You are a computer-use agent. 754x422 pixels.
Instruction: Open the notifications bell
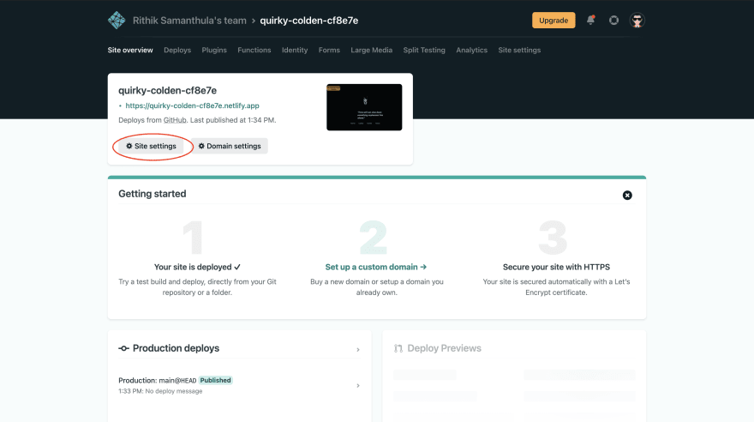[590, 21]
